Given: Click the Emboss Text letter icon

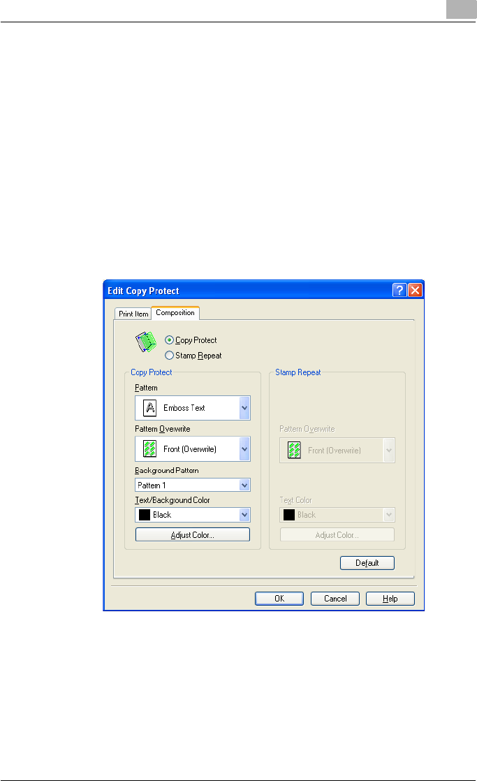Looking at the screenshot, I should pyautogui.click(x=150, y=408).
